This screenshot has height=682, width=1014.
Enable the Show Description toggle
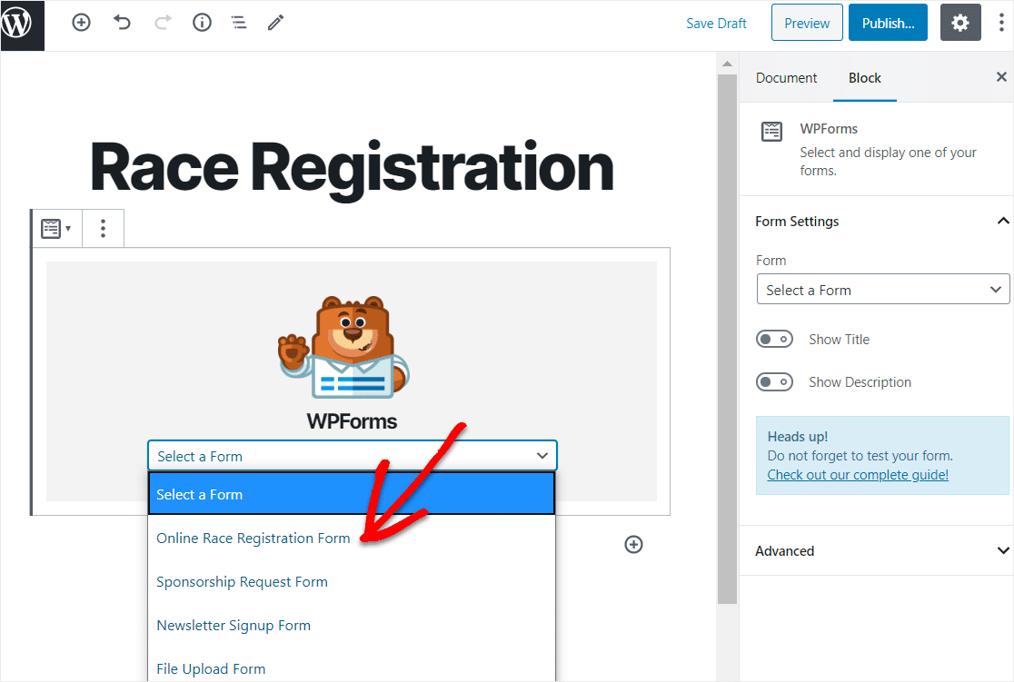tap(774, 382)
